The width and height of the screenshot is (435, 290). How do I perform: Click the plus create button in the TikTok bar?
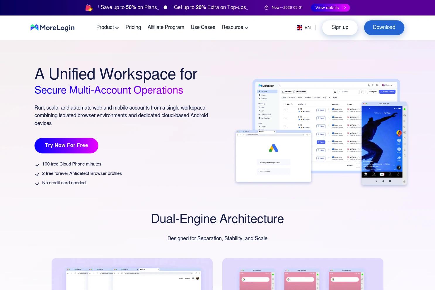pyautogui.click(x=382, y=174)
